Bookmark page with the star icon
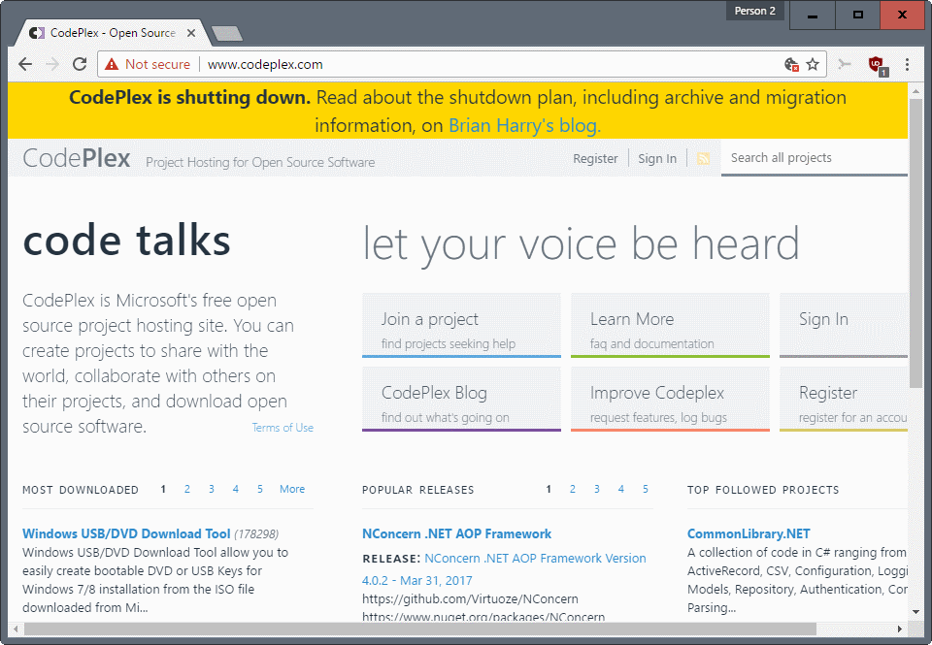932x645 pixels. point(813,64)
